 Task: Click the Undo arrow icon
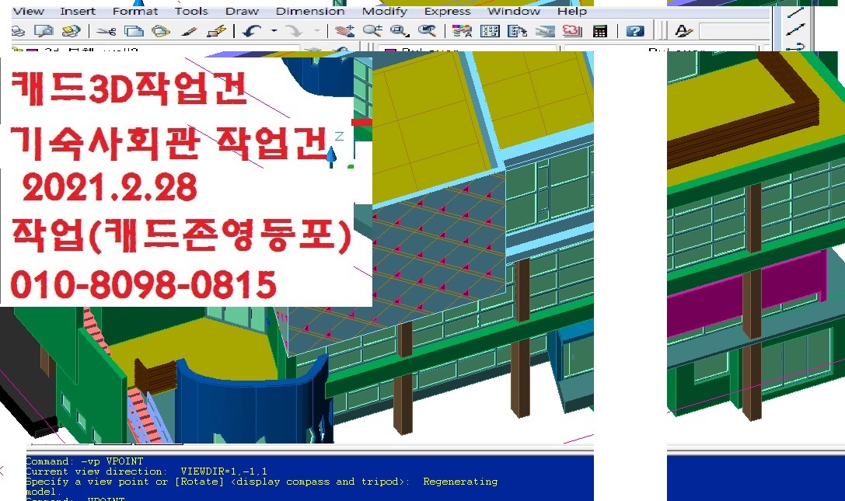coord(252,31)
